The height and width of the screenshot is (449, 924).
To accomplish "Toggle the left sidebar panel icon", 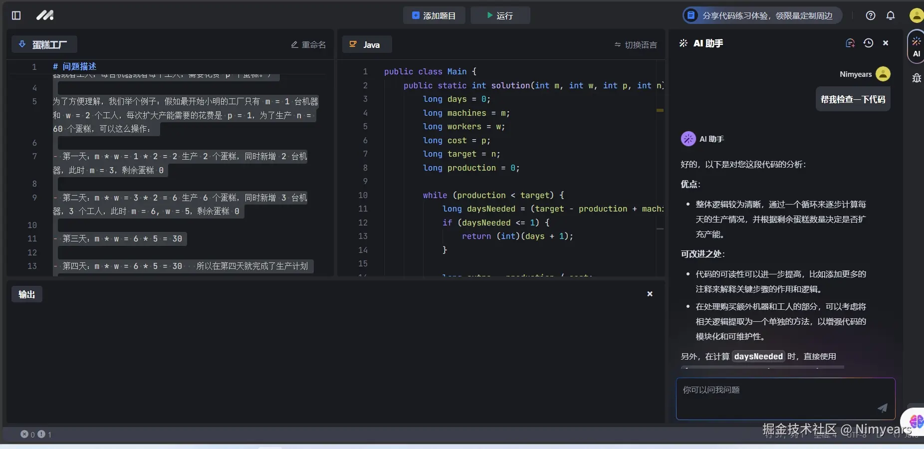I will click(16, 15).
